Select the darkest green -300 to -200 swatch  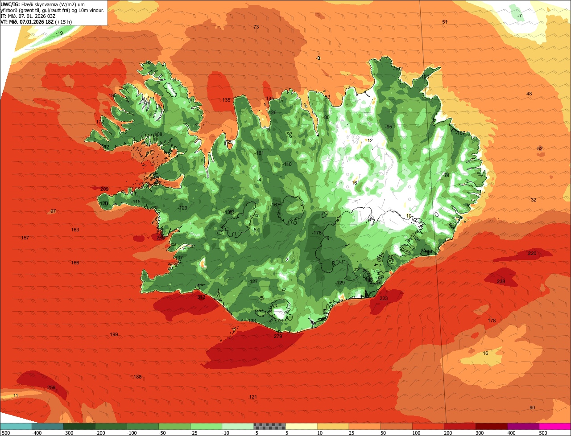(79, 426)
